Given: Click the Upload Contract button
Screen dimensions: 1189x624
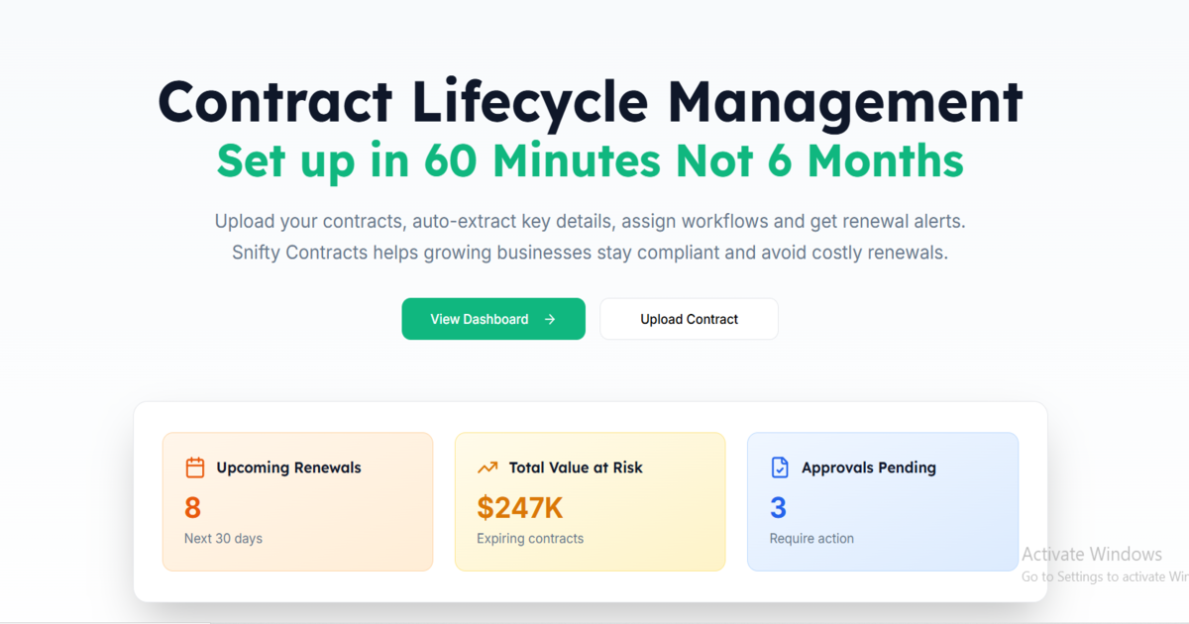Looking at the screenshot, I should 689,319.
